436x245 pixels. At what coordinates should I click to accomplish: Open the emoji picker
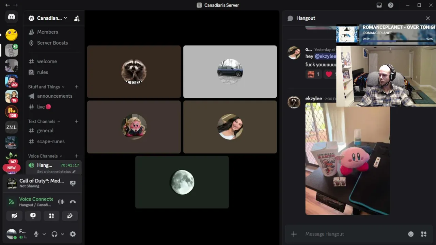(411, 234)
